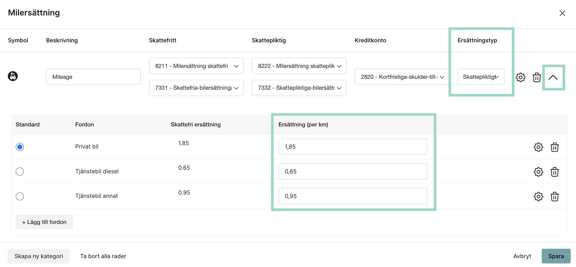Open the 8211 Milersättning skattefri dropdown
The width and height of the screenshot is (576, 267).
(196, 66)
